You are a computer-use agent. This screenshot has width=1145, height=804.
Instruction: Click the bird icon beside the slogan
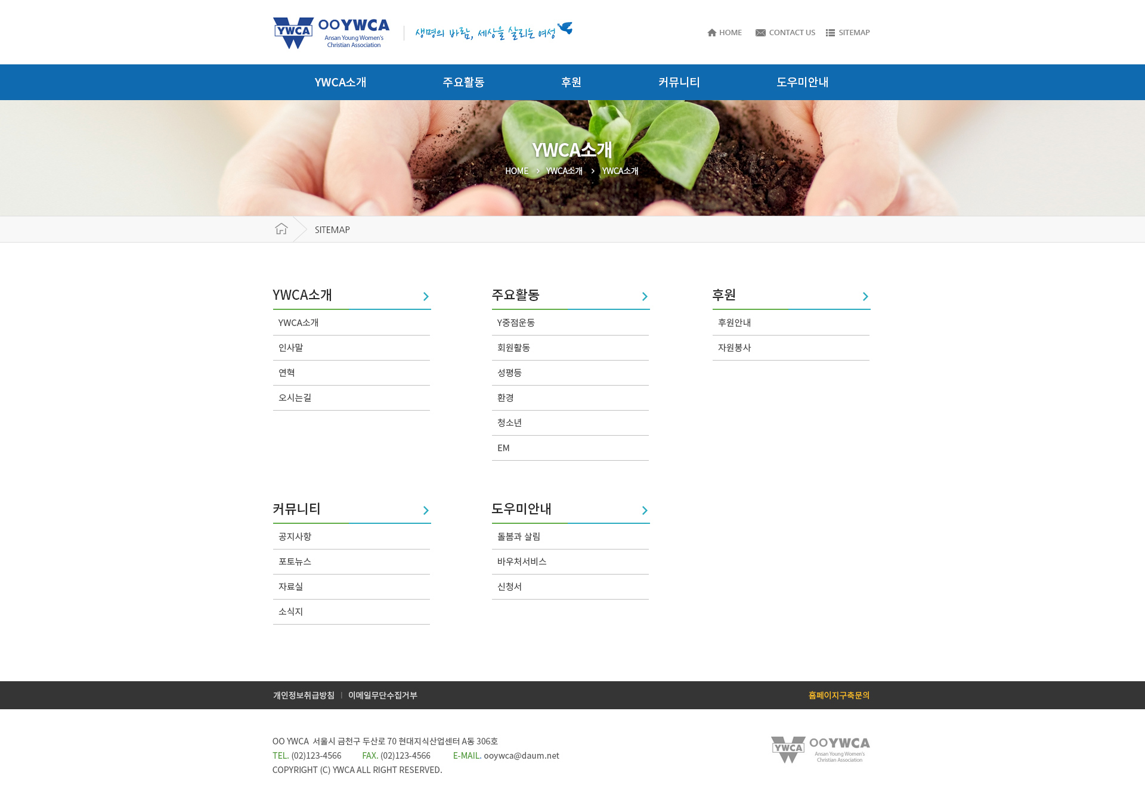tap(565, 26)
